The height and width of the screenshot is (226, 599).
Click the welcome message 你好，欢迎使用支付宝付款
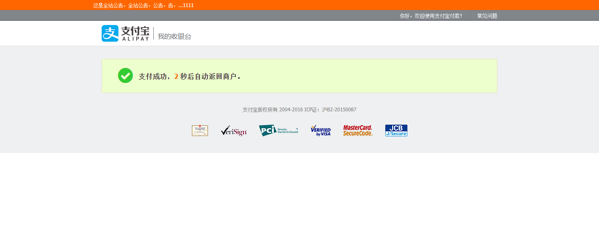point(431,16)
